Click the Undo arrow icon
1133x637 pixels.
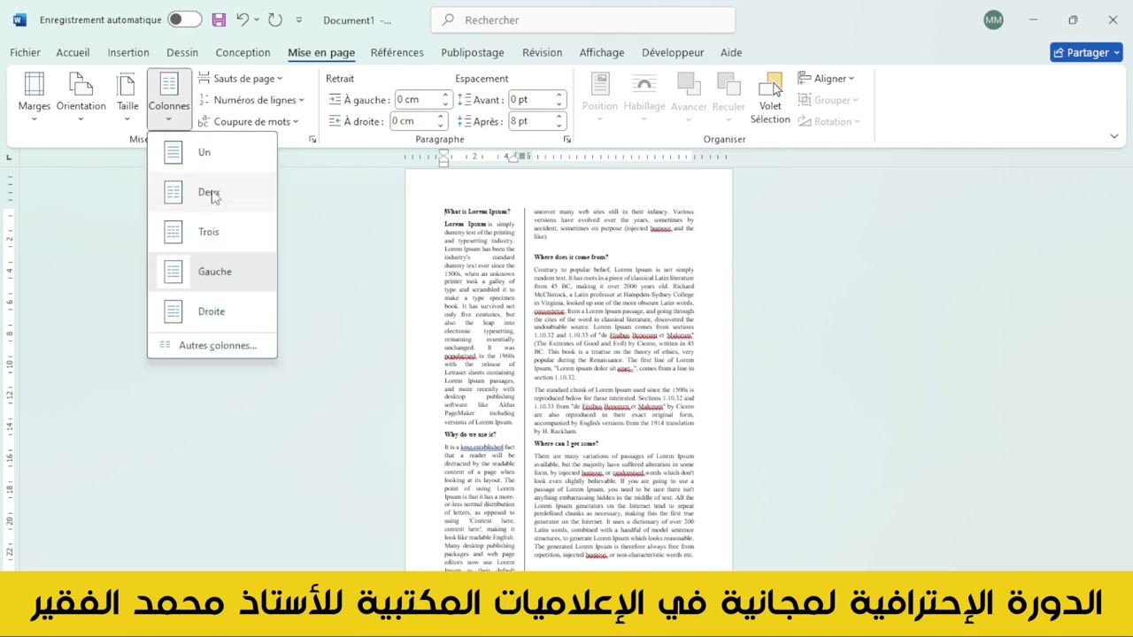[x=243, y=19]
